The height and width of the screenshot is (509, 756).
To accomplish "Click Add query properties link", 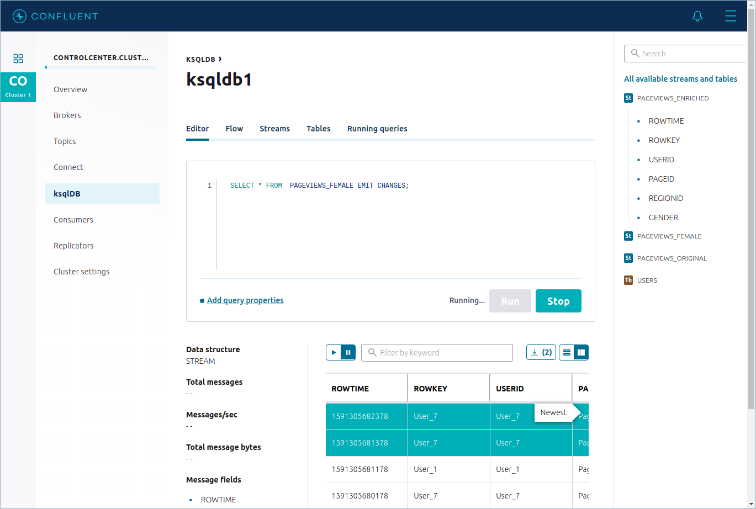I will pyautogui.click(x=245, y=300).
